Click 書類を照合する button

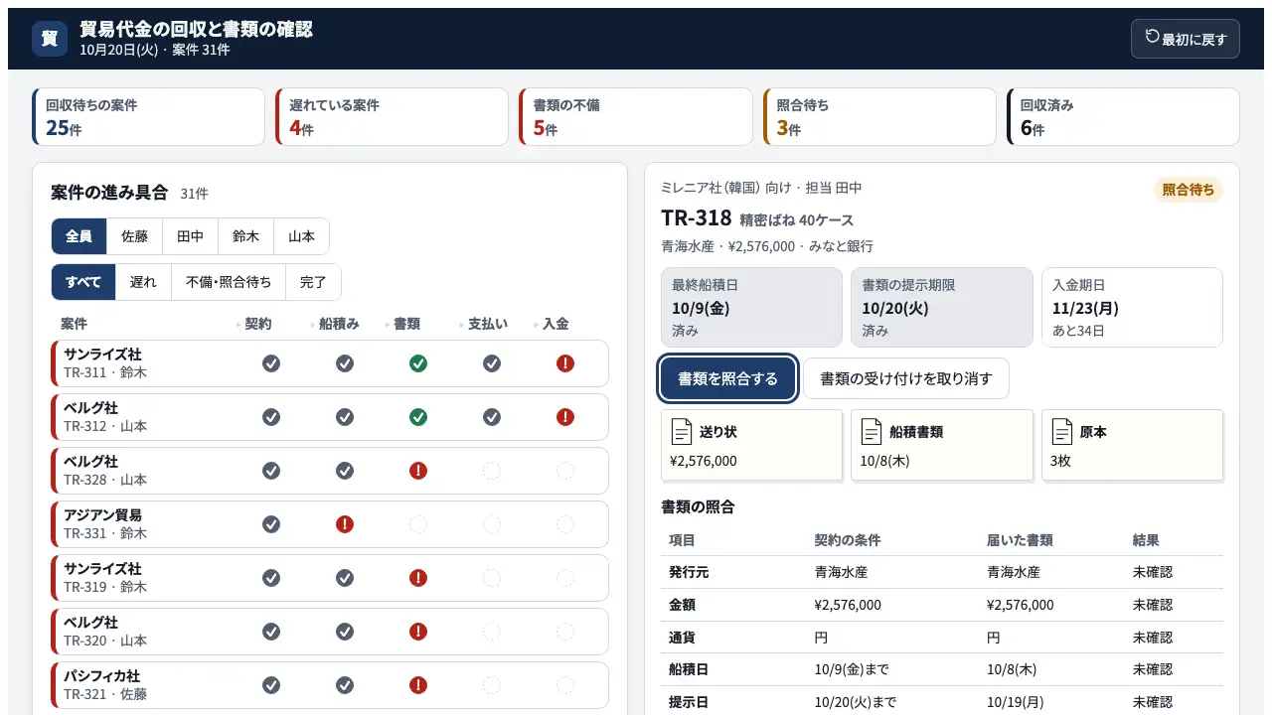click(727, 378)
